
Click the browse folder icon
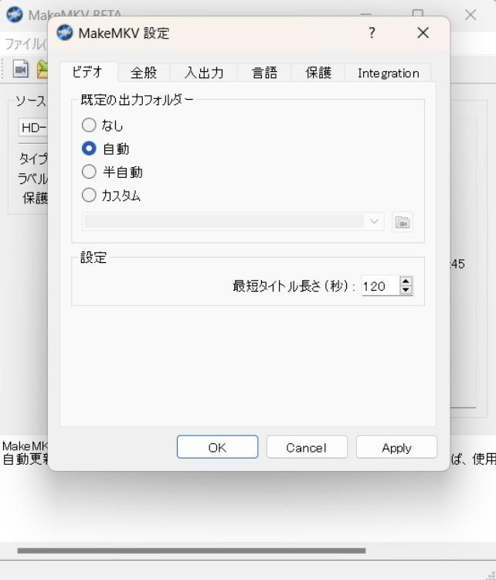coord(402,222)
